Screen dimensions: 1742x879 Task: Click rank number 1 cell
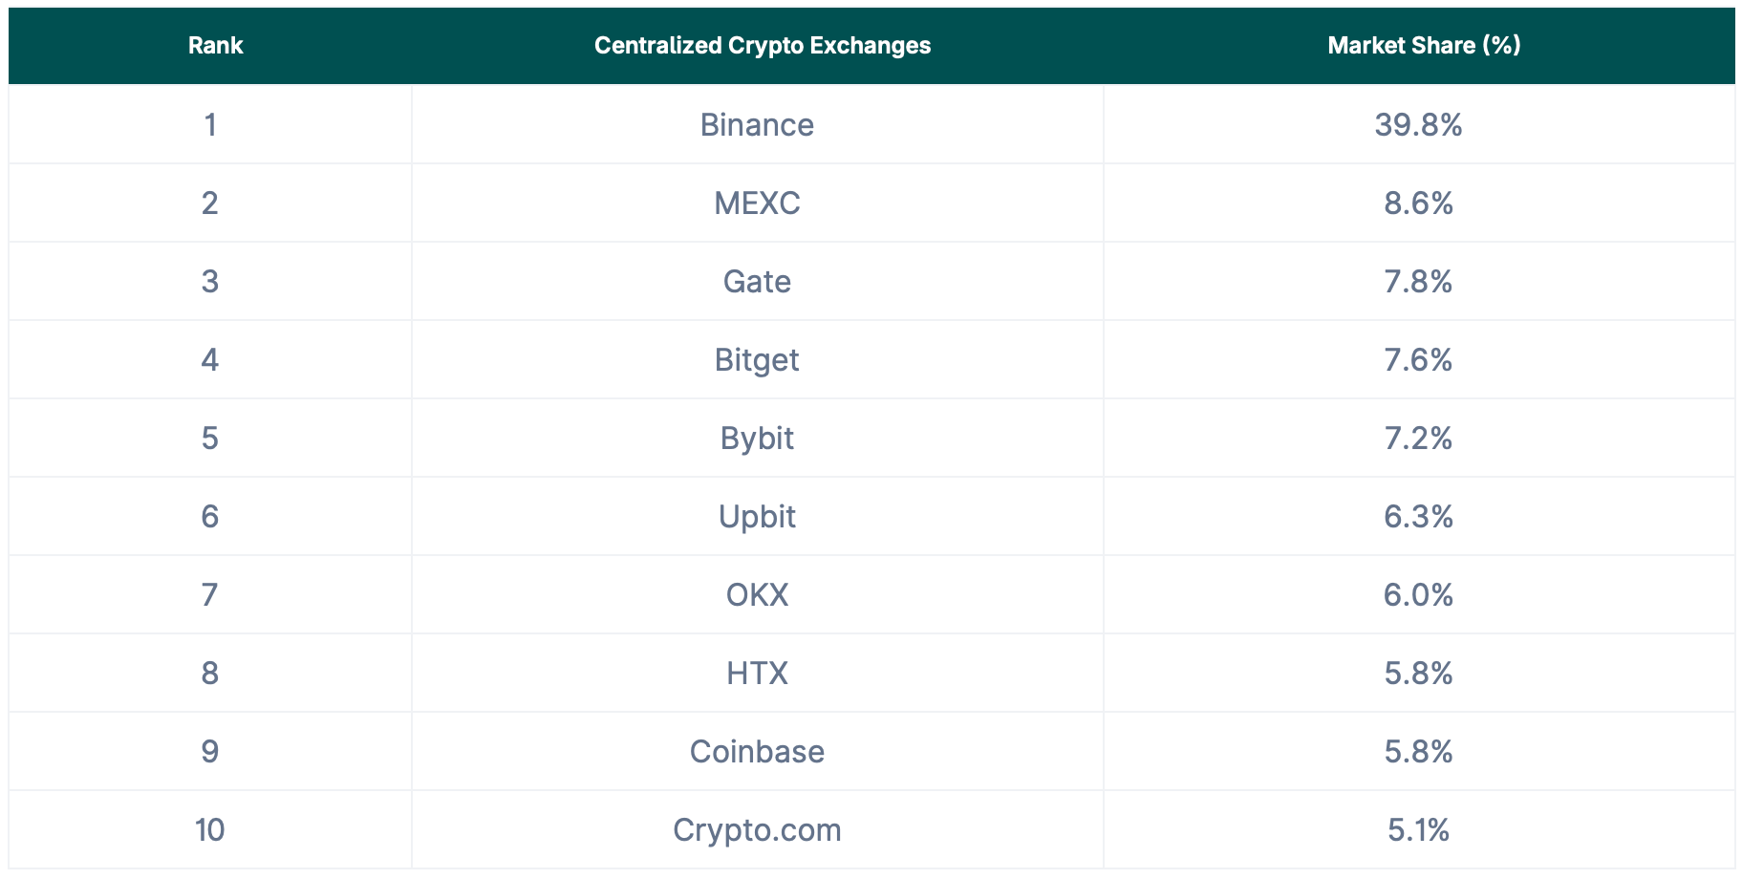(x=210, y=125)
